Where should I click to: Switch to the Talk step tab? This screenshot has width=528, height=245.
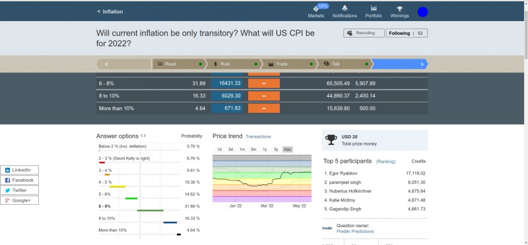(344, 64)
